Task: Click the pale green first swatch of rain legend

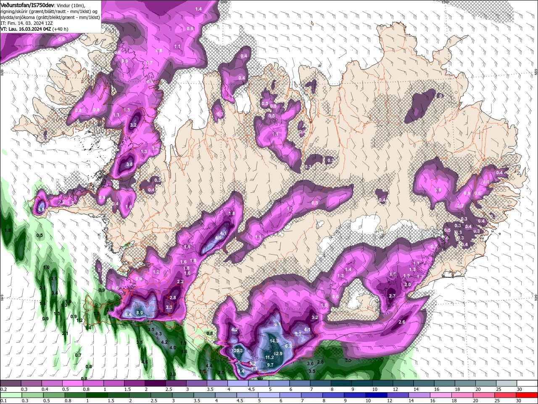Action: [x=11, y=395]
